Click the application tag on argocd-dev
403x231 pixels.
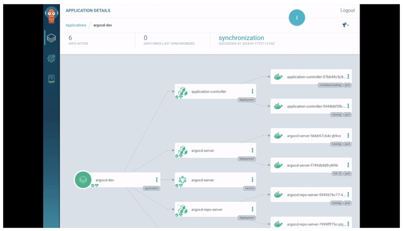152,188
